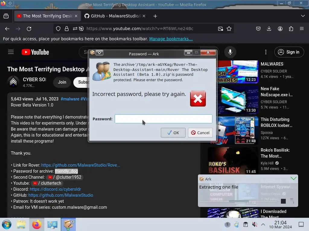Open picture-in-picture icon in address bar
The height and width of the screenshot is (231, 309).
[221, 29]
